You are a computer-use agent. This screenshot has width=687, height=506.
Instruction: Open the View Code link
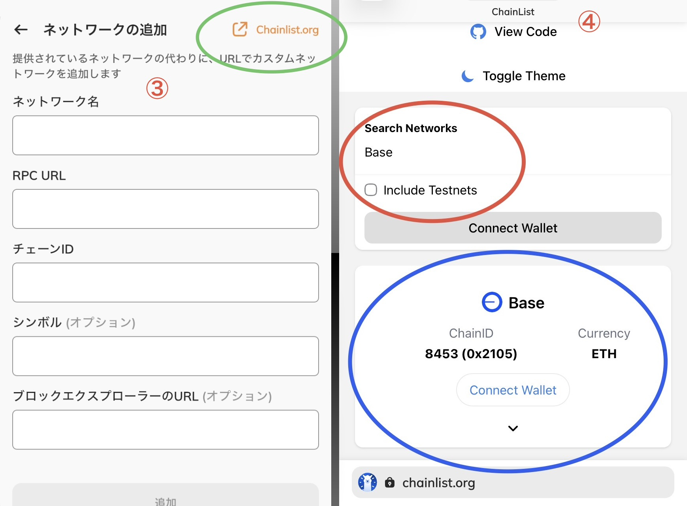click(x=526, y=32)
